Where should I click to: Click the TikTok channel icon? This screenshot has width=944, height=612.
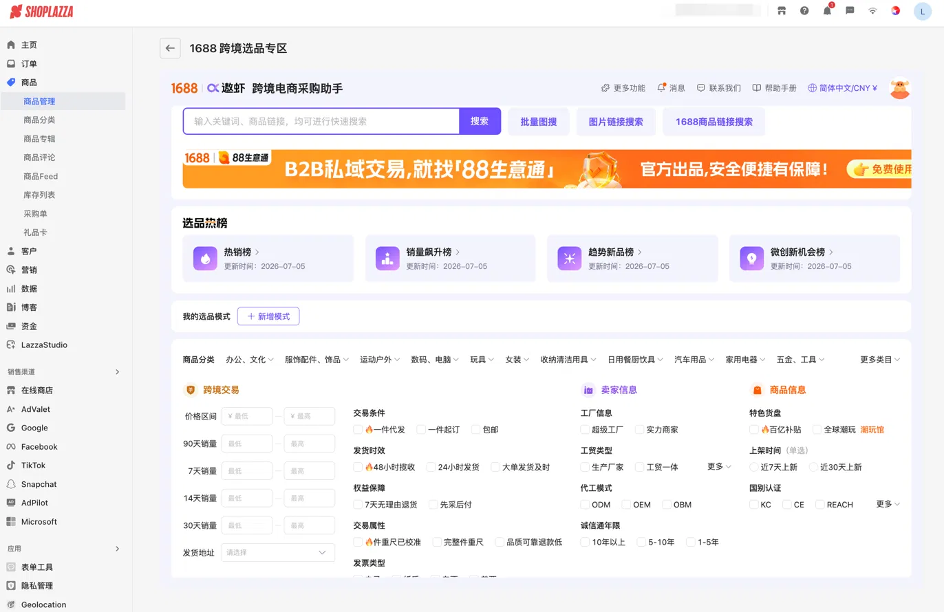click(11, 465)
